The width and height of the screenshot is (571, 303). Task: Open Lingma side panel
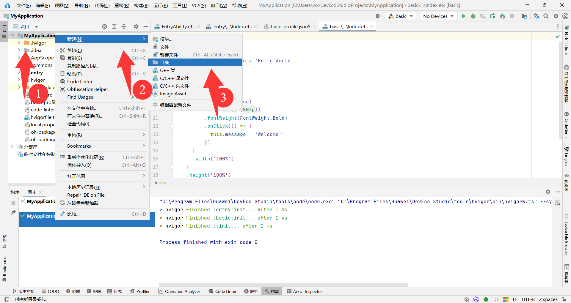[567, 156]
